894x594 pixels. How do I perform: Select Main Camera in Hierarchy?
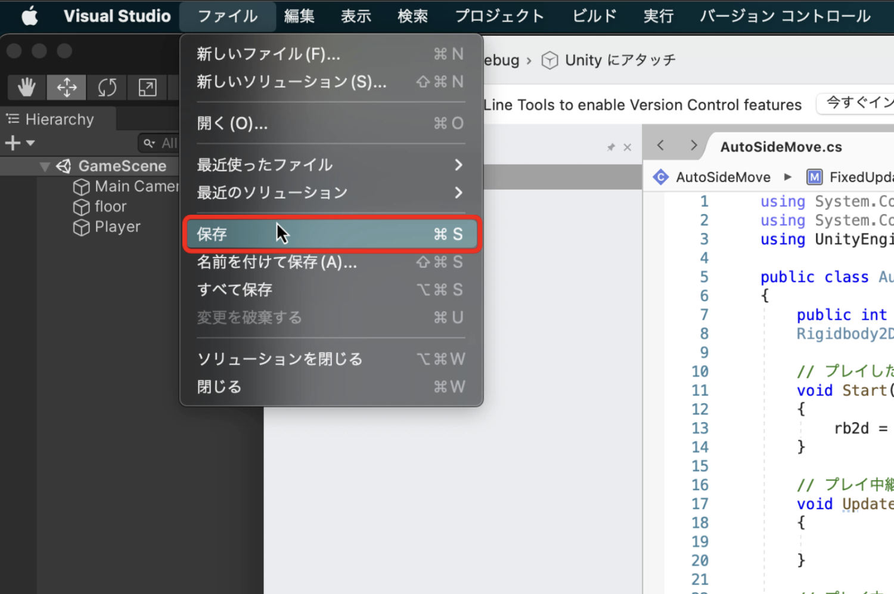[136, 187]
